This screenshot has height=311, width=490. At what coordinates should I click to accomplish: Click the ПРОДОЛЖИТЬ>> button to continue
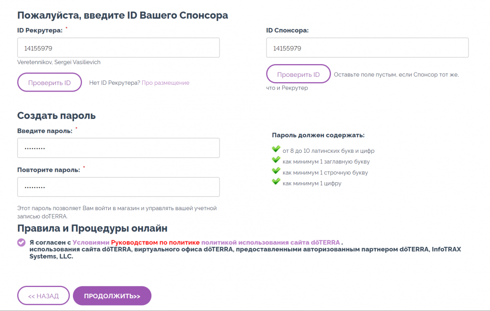coord(112,296)
